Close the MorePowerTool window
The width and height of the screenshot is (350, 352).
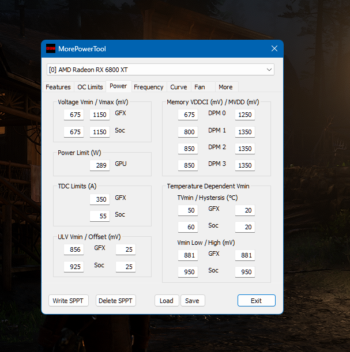(274, 48)
